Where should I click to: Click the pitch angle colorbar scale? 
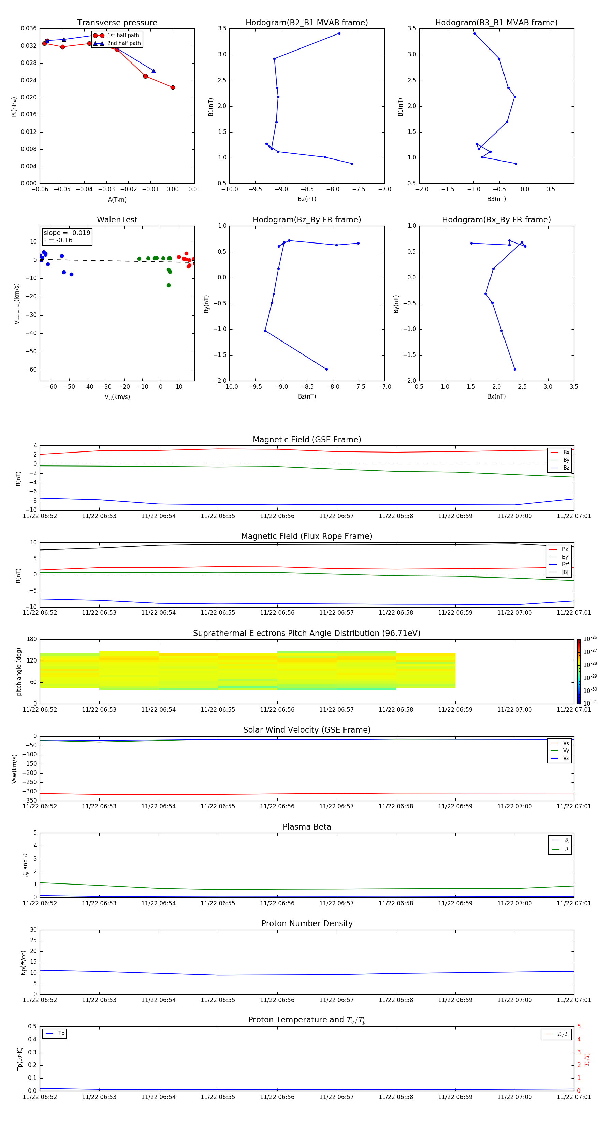point(578,671)
